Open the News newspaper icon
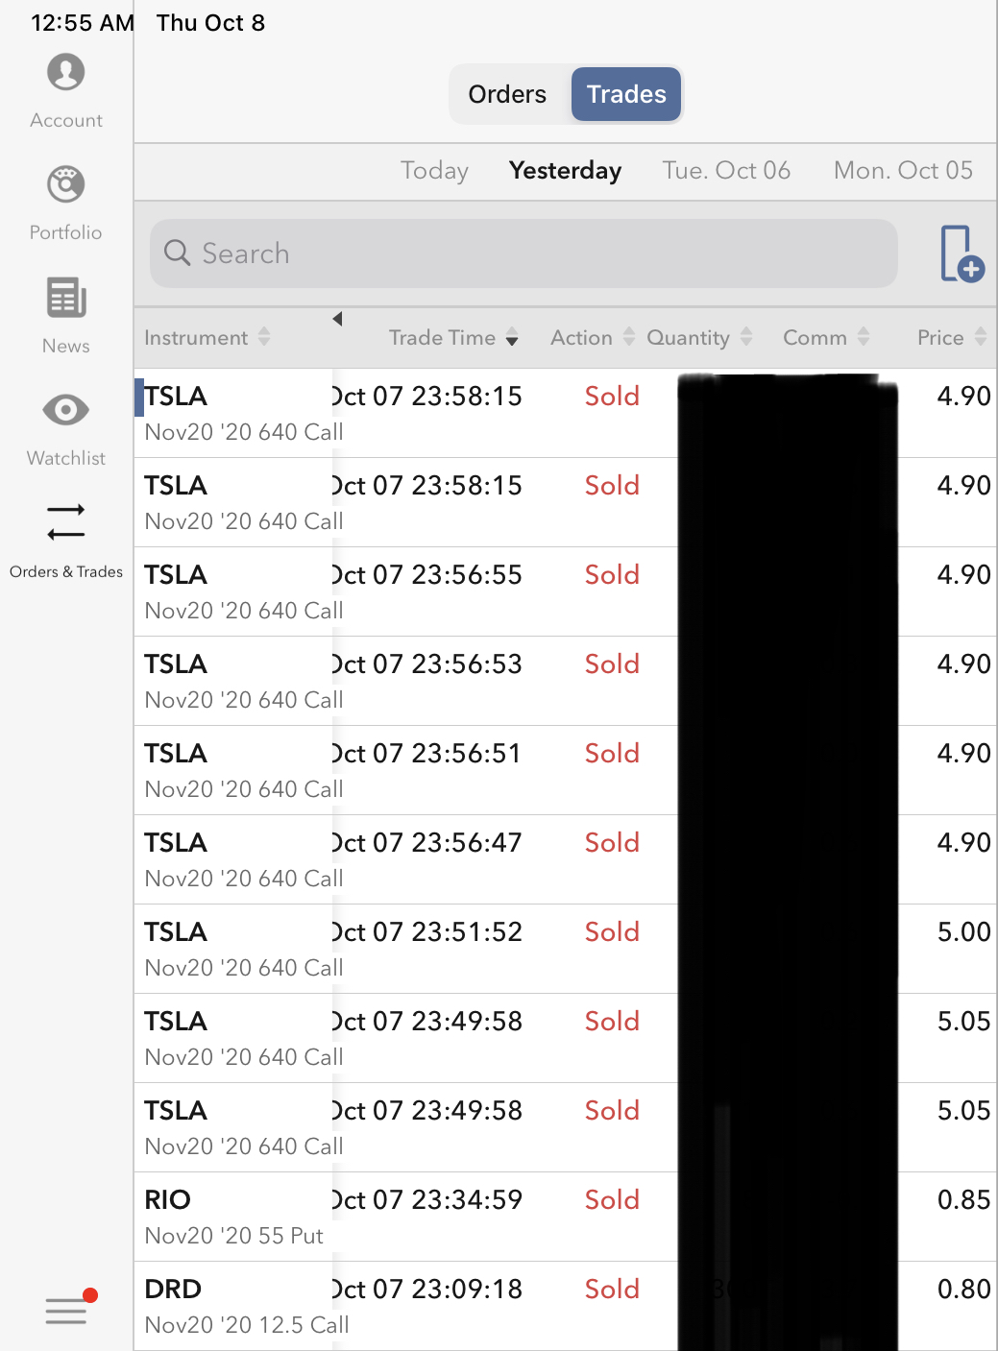This screenshot has height=1351, width=998. 65,298
